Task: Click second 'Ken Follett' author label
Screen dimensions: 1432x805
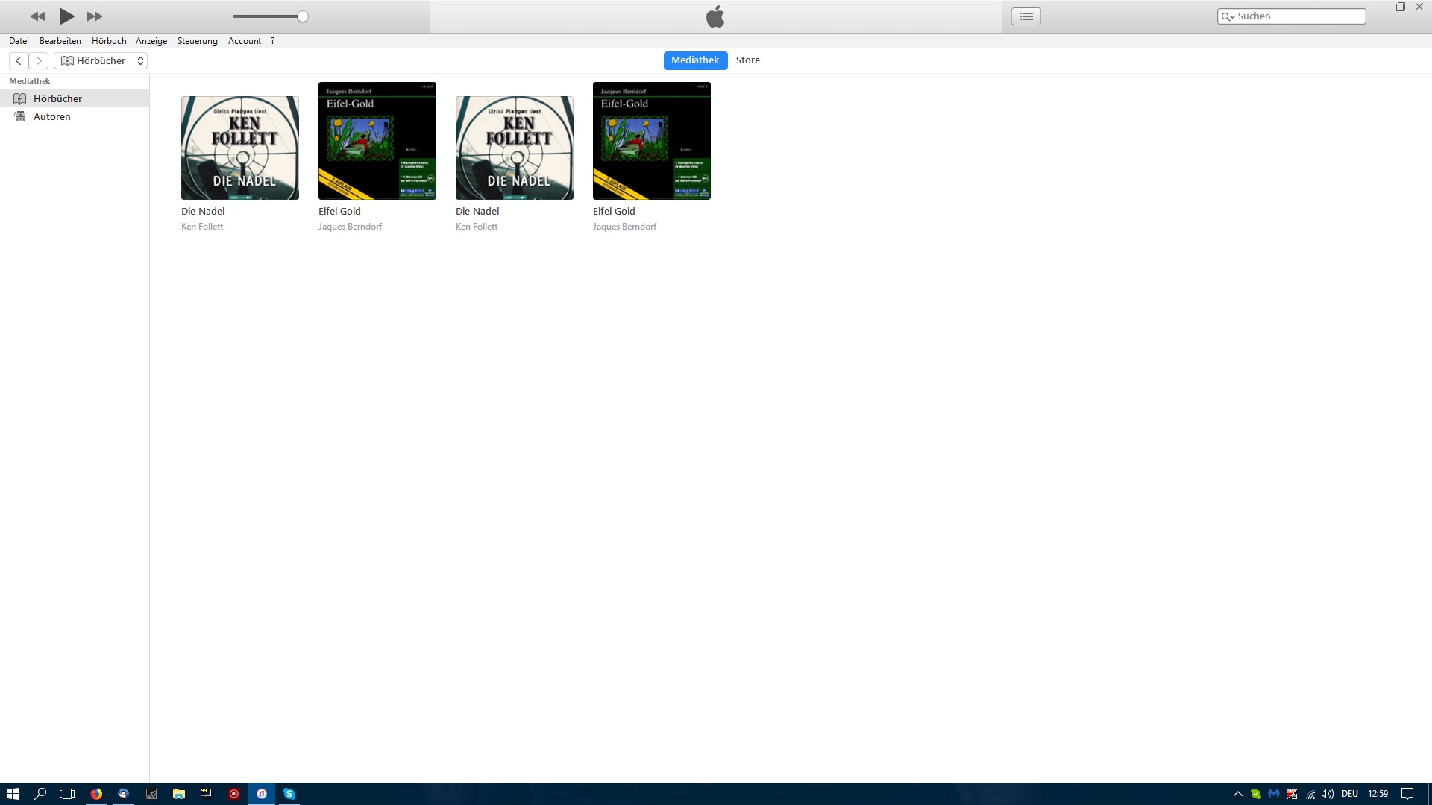Action: point(477,227)
